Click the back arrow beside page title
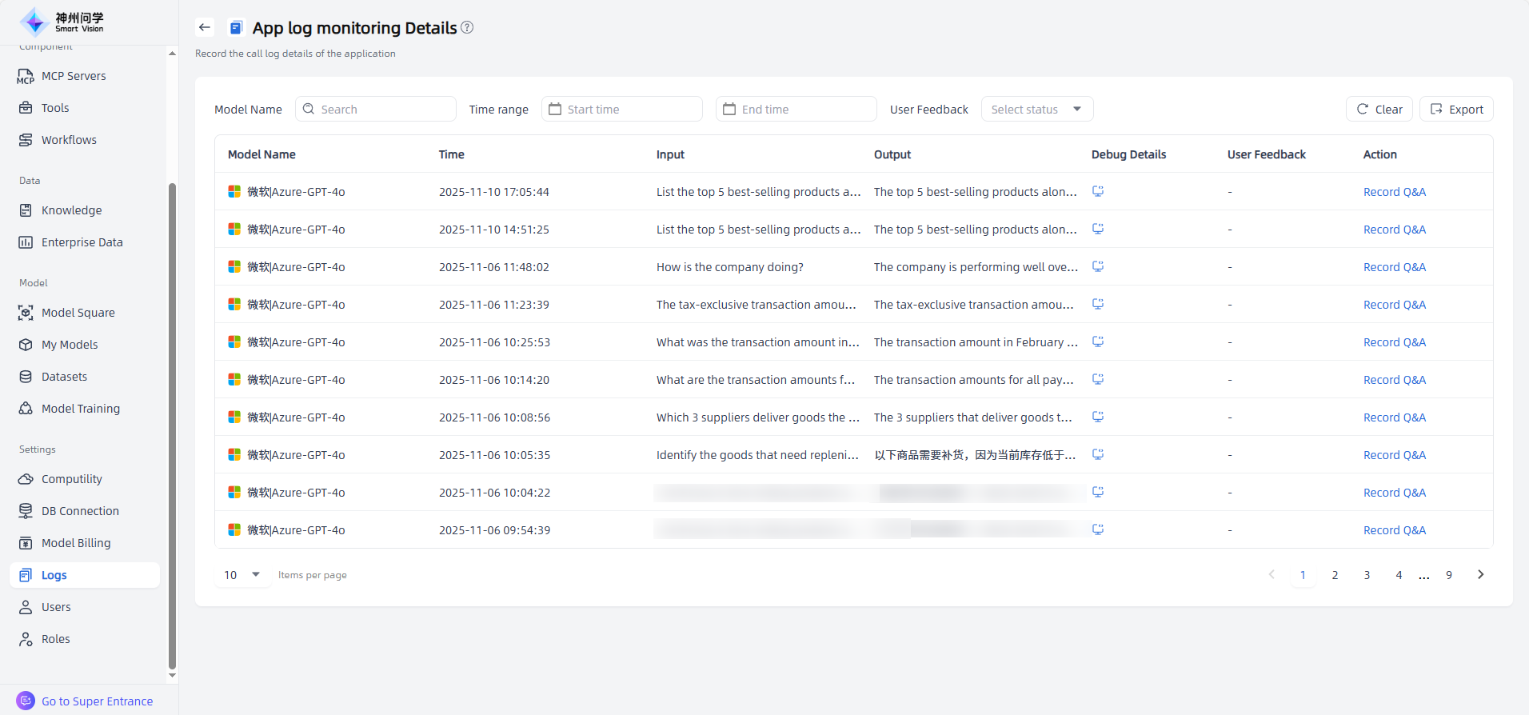Image resolution: width=1529 pixels, height=715 pixels. coord(205,27)
